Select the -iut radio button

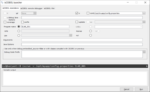(90, 35)
